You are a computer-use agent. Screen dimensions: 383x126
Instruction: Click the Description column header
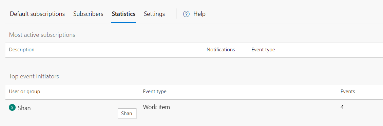coord(22,50)
